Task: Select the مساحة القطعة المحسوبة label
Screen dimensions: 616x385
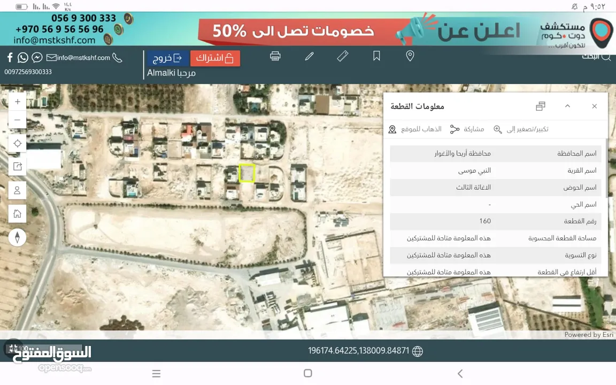Action: tap(562, 238)
